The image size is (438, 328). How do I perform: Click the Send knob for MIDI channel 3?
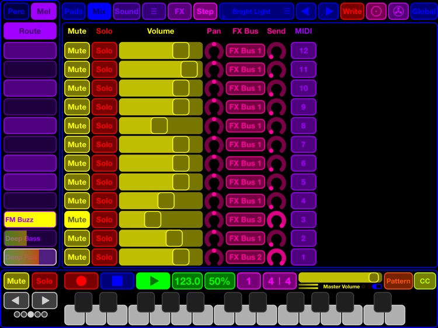tap(276, 220)
